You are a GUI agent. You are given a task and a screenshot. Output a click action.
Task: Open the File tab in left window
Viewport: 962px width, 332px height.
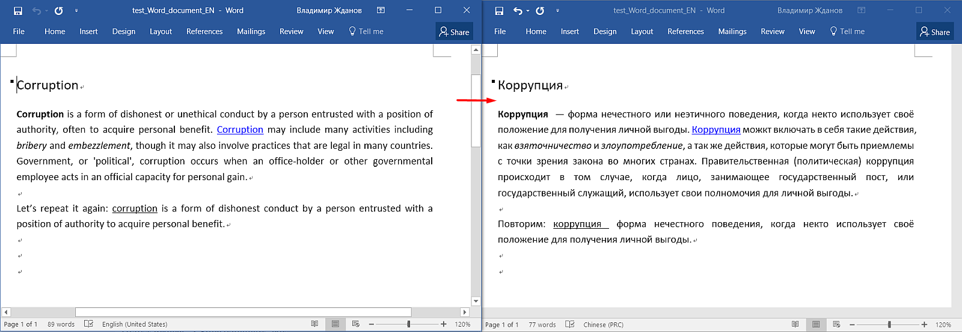pos(19,31)
